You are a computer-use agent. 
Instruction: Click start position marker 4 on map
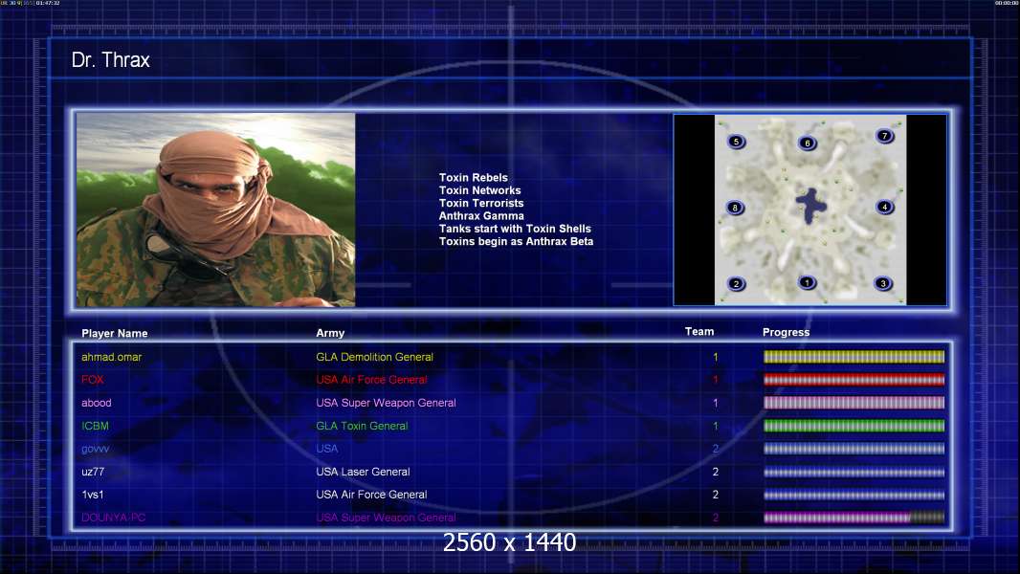tap(884, 208)
